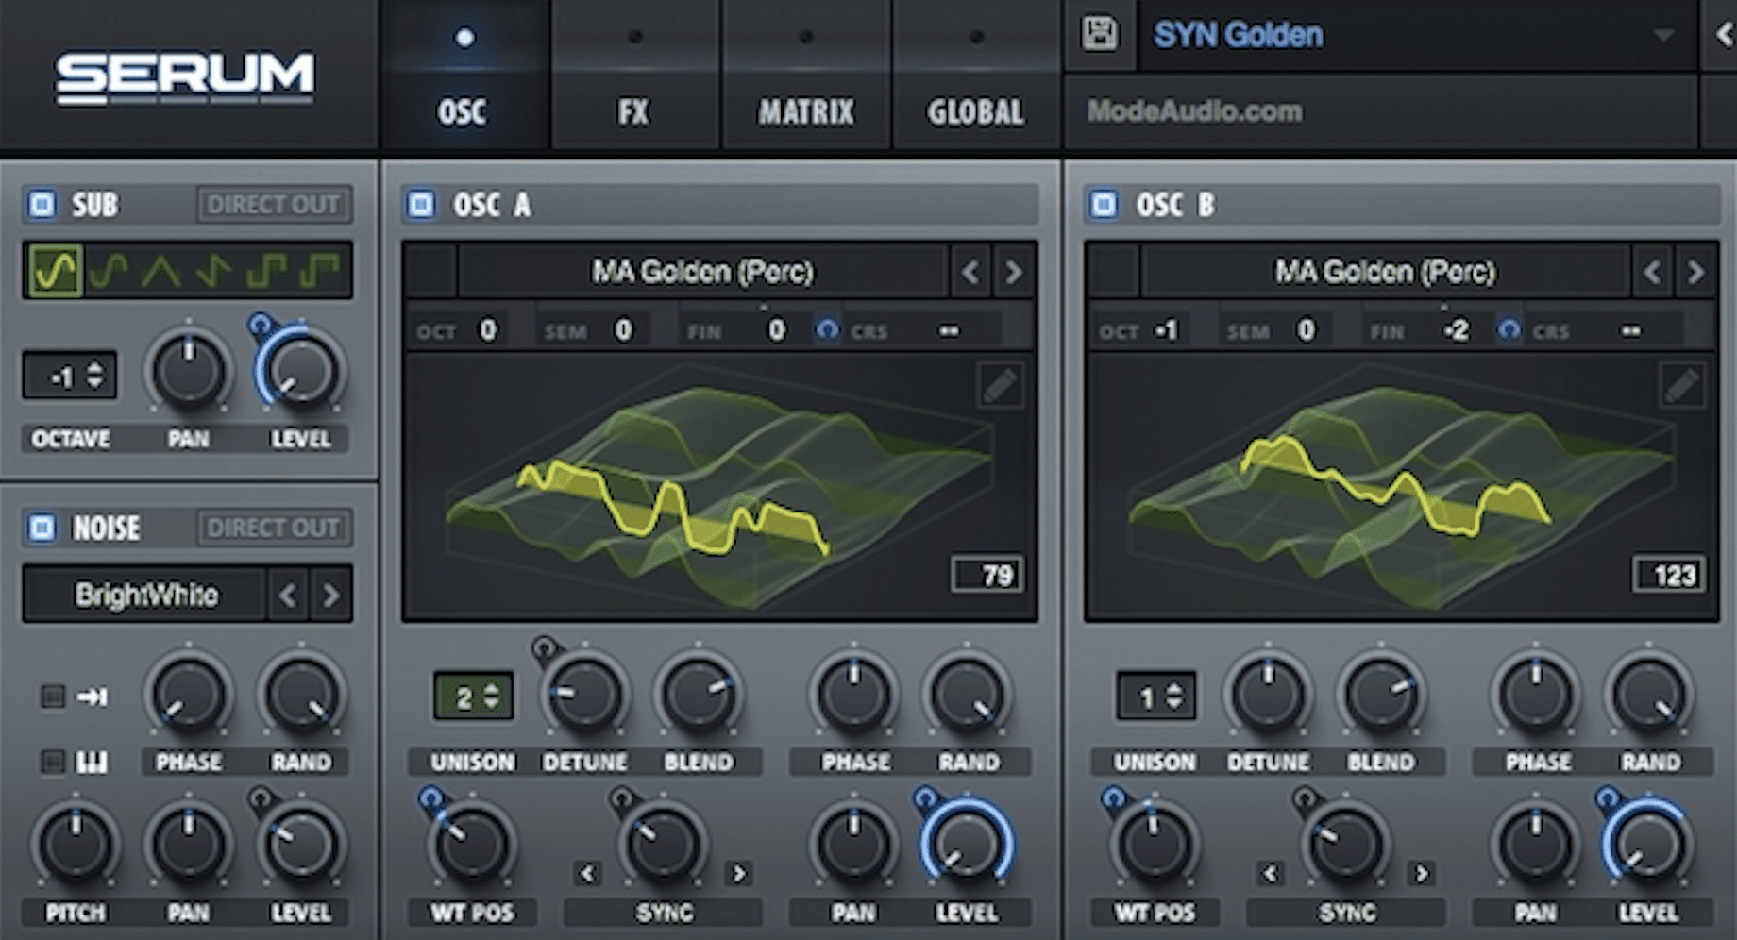Click OSC B fine tune link icon
The width and height of the screenshot is (1737, 940).
click(x=1509, y=329)
